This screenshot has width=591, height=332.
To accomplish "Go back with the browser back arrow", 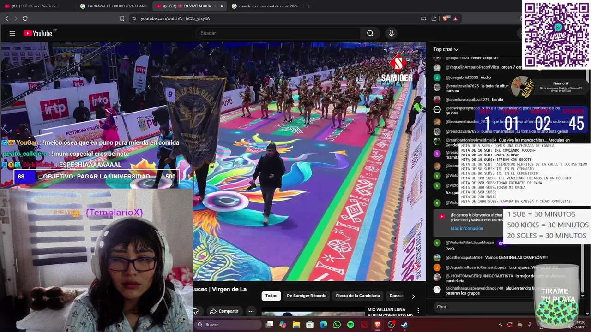I will tap(6, 18).
